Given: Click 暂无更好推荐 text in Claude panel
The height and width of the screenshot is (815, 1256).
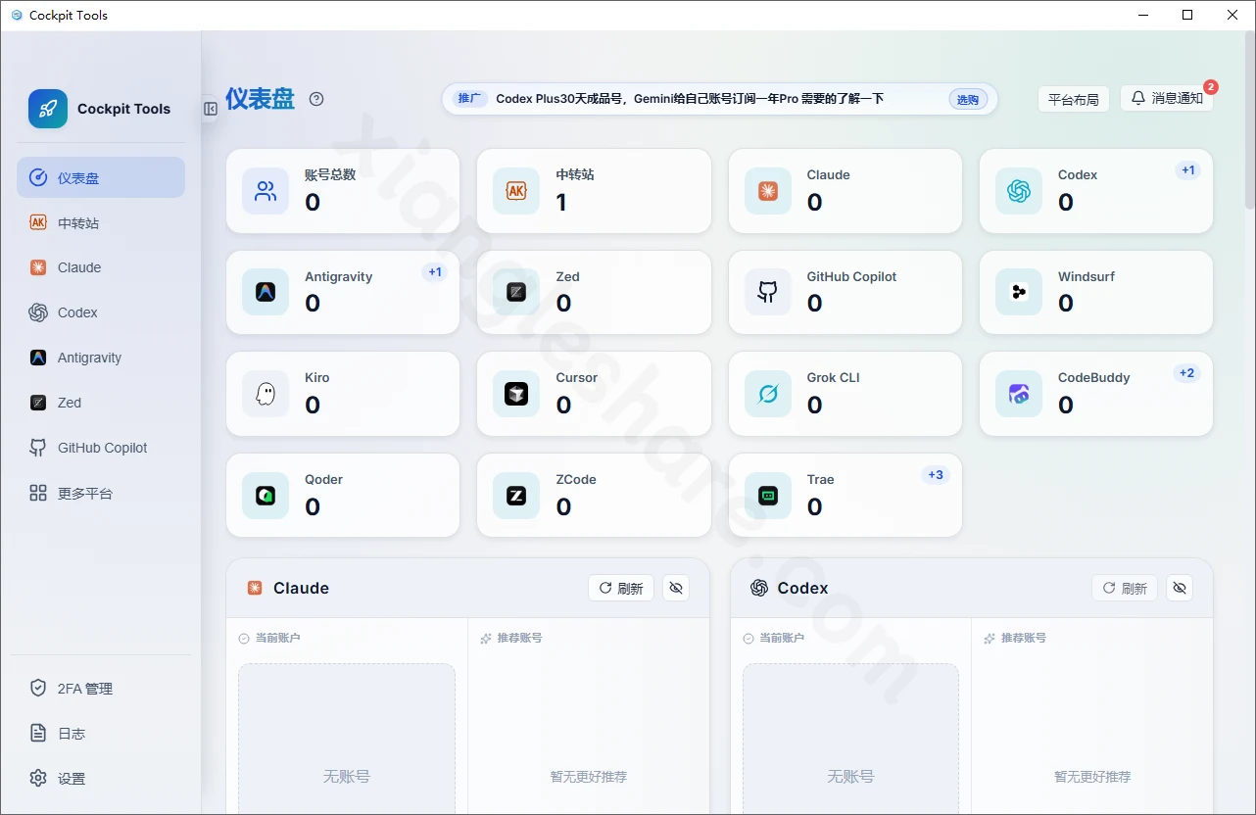Looking at the screenshot, I should pyautogui.click(x=589, y=777).
